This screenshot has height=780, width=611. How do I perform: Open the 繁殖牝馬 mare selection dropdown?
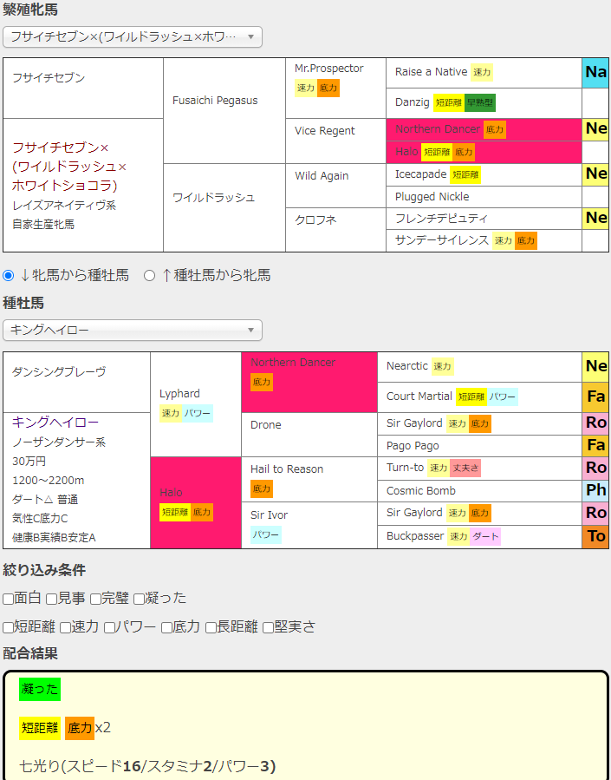pyautogui.click(x=133, y=36)
